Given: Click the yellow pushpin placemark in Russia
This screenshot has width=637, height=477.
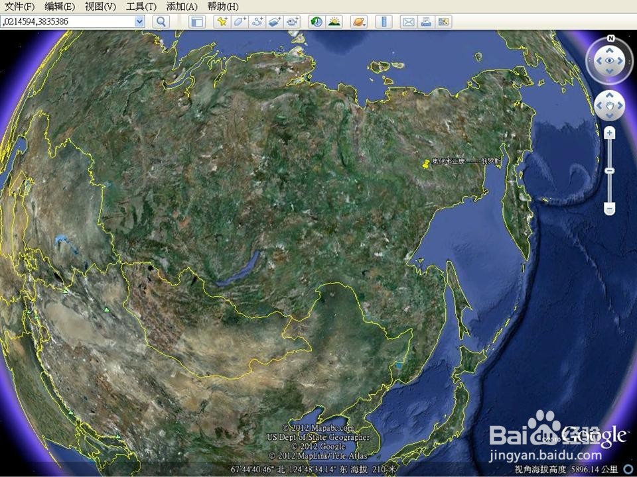Looking at the screenshot, I should pos(426,164).
